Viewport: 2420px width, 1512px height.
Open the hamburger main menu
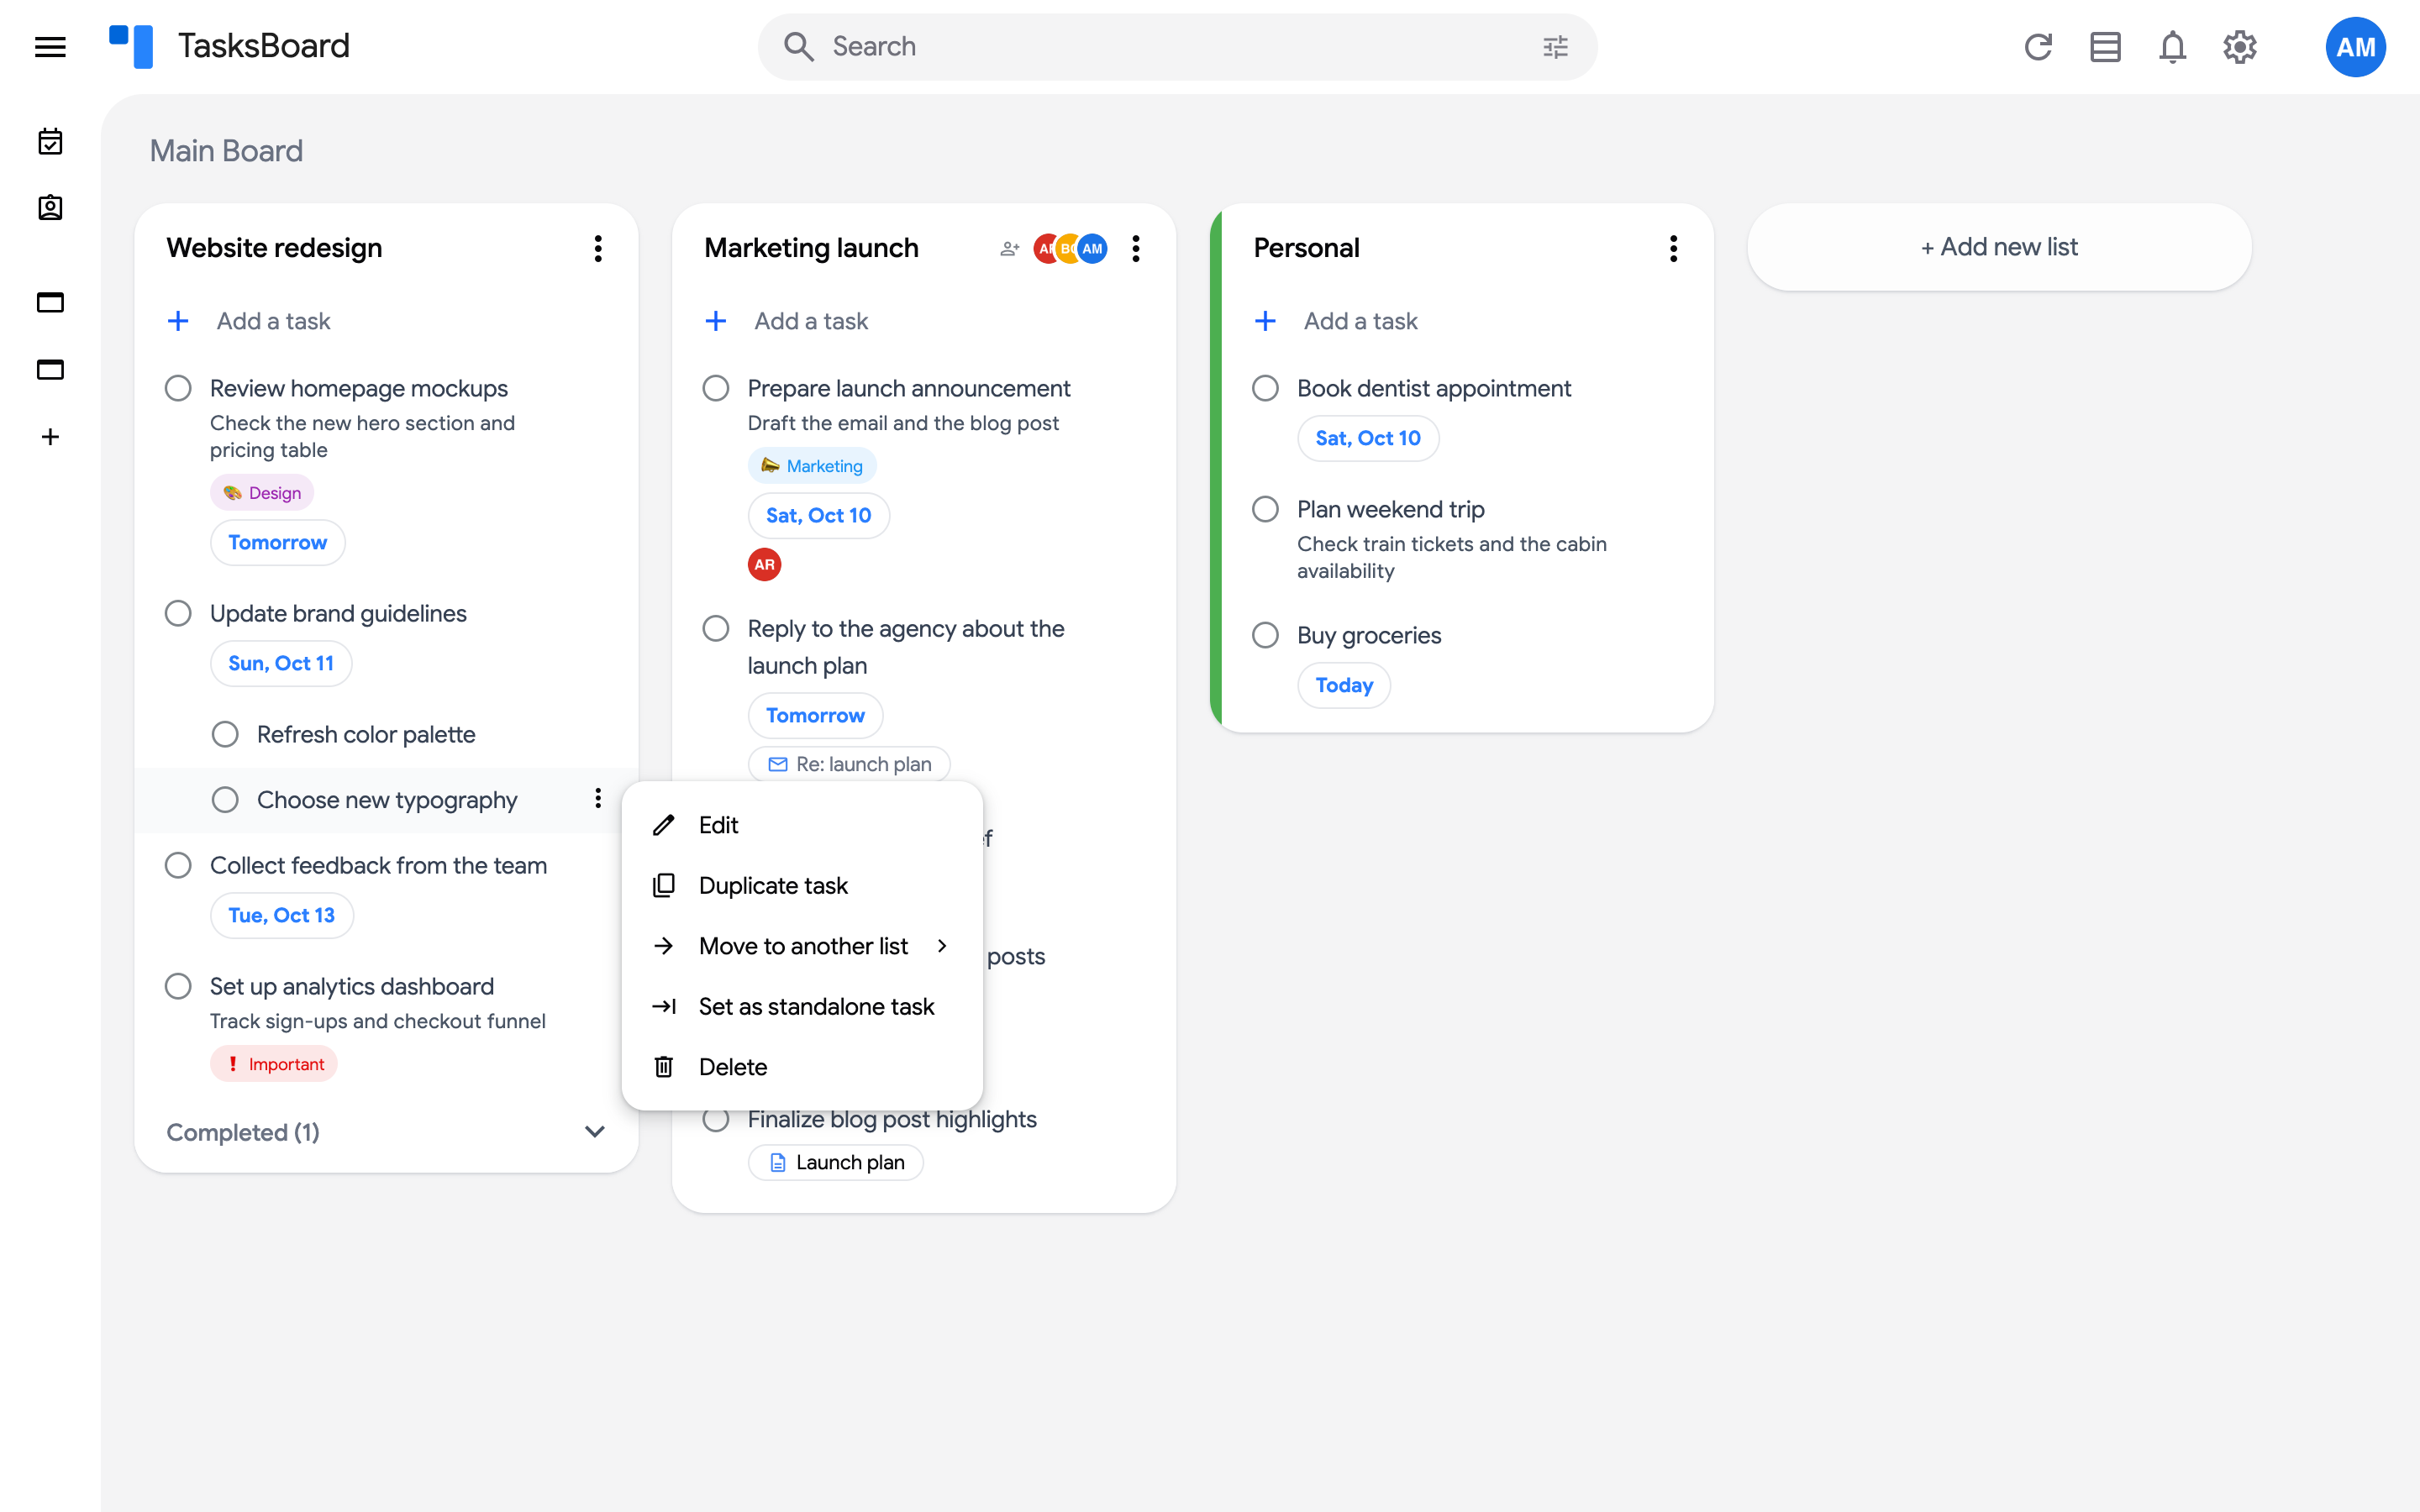click(50, 47)
